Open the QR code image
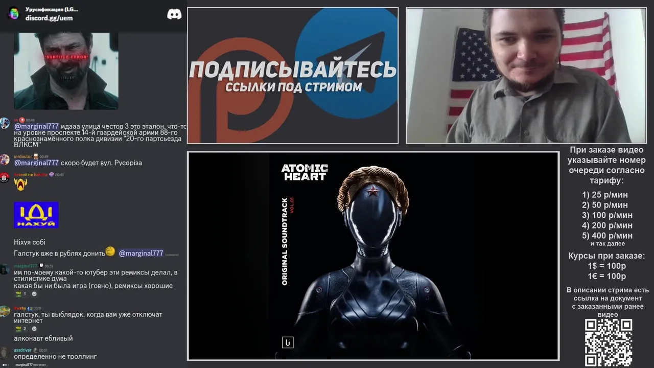This screenshot has height=368, width=654. (x=609, y=342)
